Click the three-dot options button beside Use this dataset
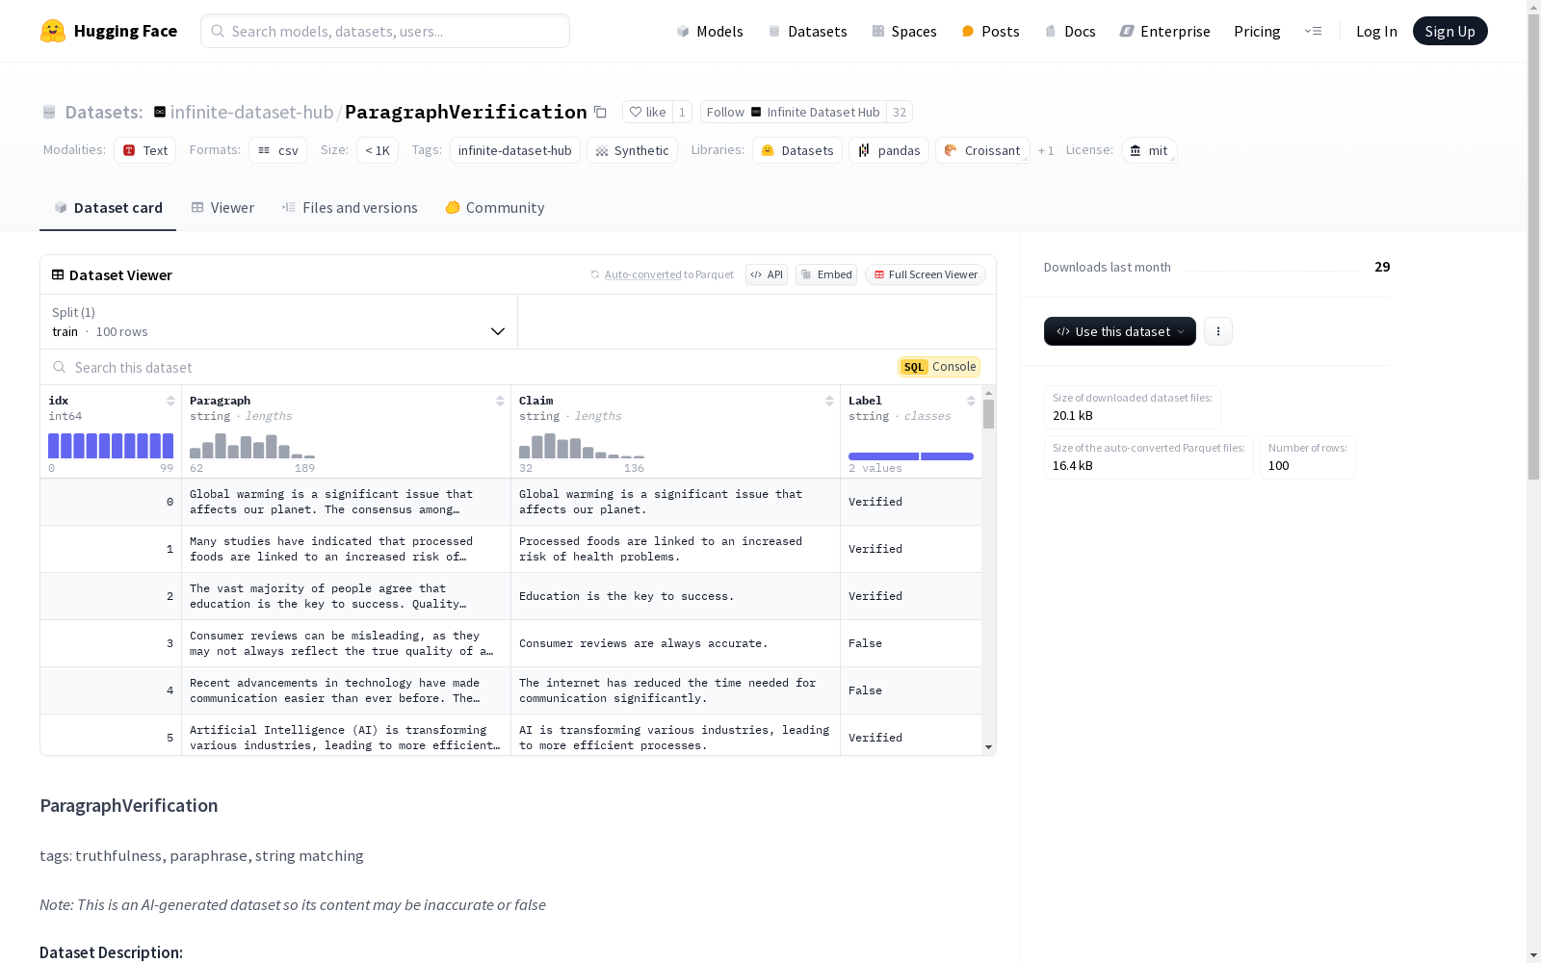This screenshot has width=1541, height=963. tap(1218, 331)
